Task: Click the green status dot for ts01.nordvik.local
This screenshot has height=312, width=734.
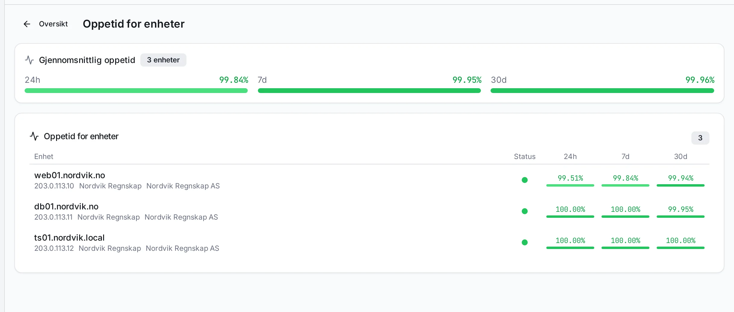Action: 525,242
